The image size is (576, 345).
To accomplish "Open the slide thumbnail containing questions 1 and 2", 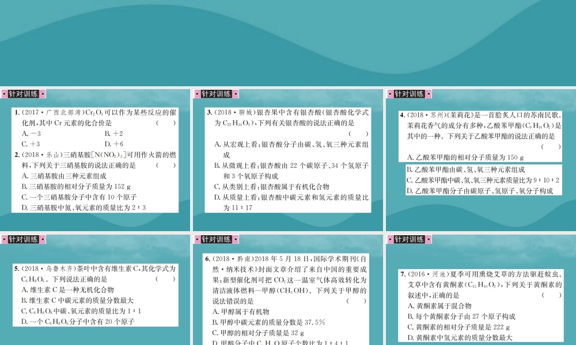I will [95, 160].
